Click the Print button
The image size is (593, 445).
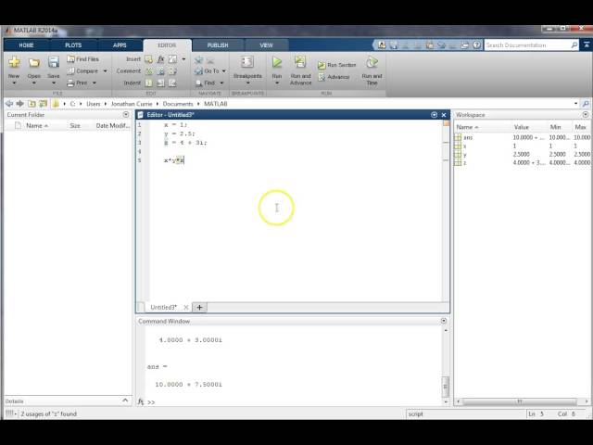tap(78, 83)
